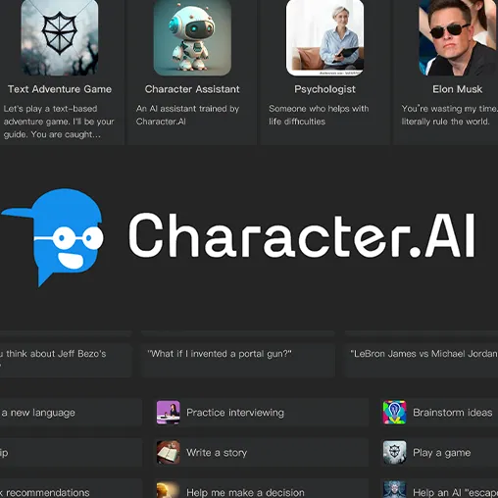Select the Jeff Bezos prompt suggestion
498x498 pixels.
coord(66,360)
